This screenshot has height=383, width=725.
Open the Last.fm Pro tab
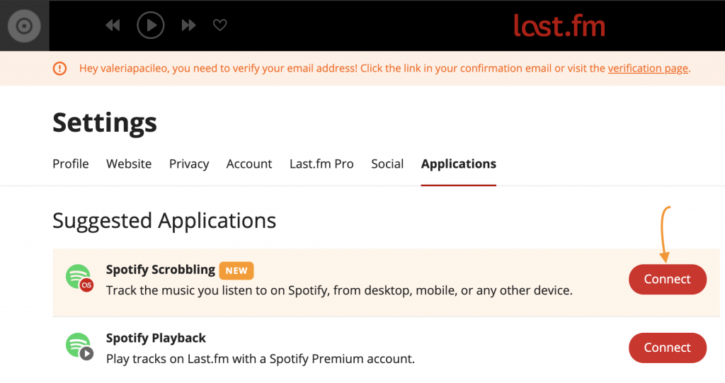[322, 164]
